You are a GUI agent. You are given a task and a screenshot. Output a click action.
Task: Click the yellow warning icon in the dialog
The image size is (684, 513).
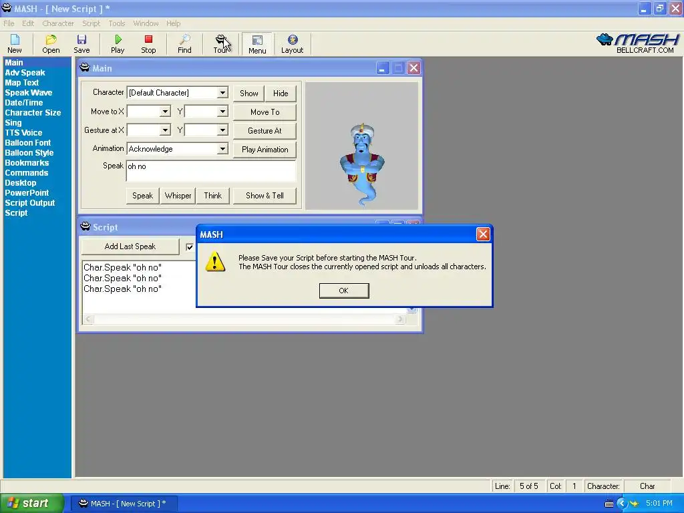click(x=215, y=262)
